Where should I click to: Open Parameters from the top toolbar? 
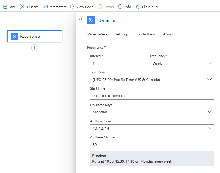54,7
